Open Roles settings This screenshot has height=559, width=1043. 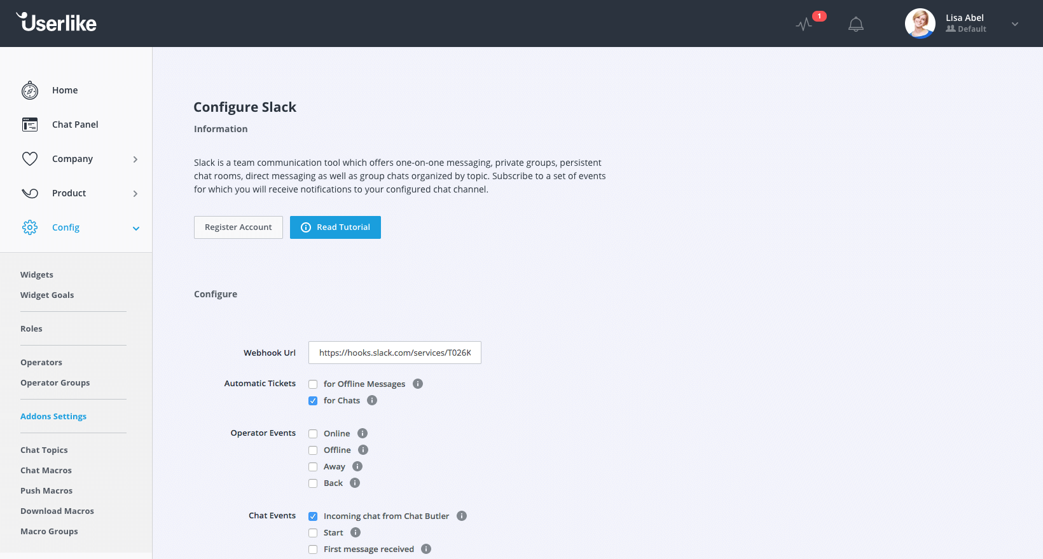(x=31, y=329)
